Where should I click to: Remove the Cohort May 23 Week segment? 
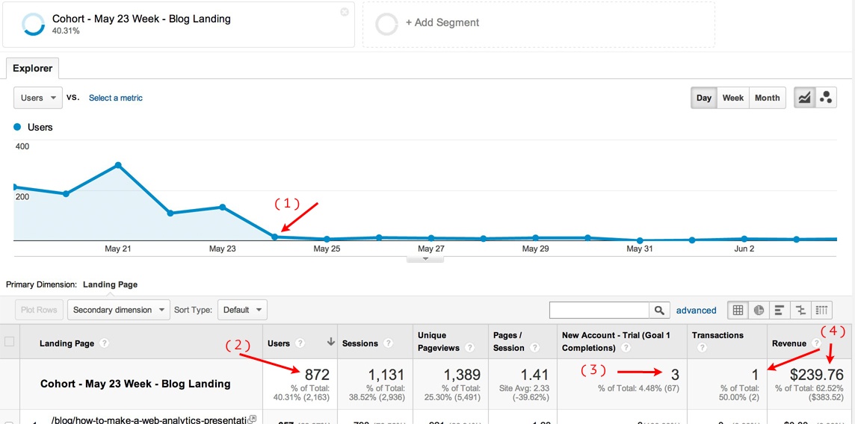pyautogui.click(x=344, y=12)
